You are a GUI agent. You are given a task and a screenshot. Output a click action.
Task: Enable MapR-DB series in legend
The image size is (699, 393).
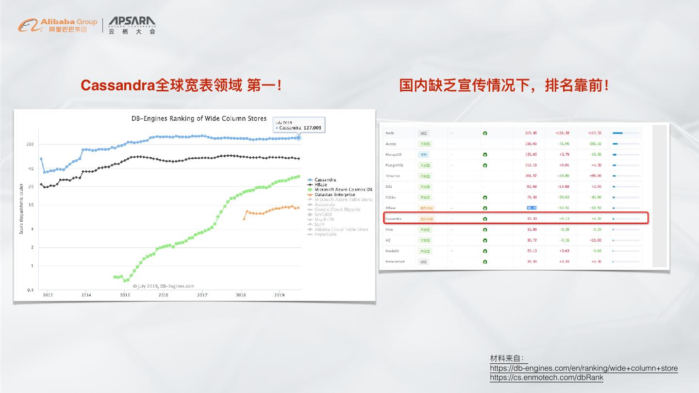(320, 219)
